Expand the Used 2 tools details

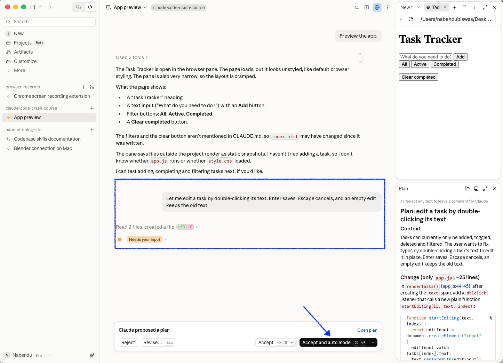[132, 57]
